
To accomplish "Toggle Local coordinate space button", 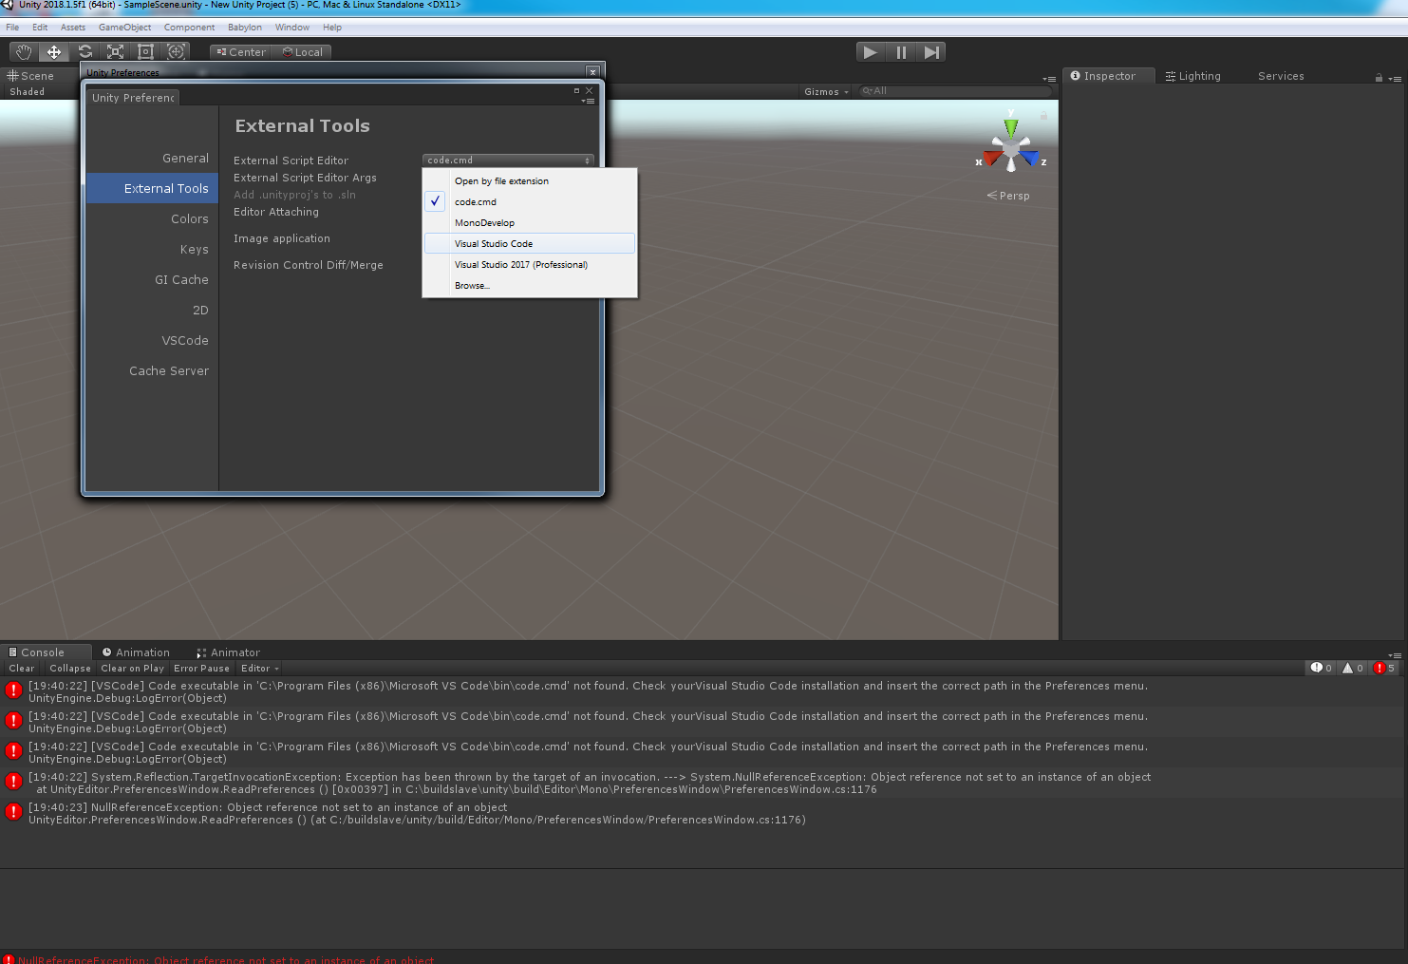I will click(x=302, y=52).
